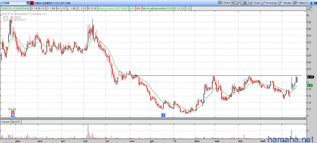Click the blue lightbulb event icon
317x143 pixels.
point(13,115)
